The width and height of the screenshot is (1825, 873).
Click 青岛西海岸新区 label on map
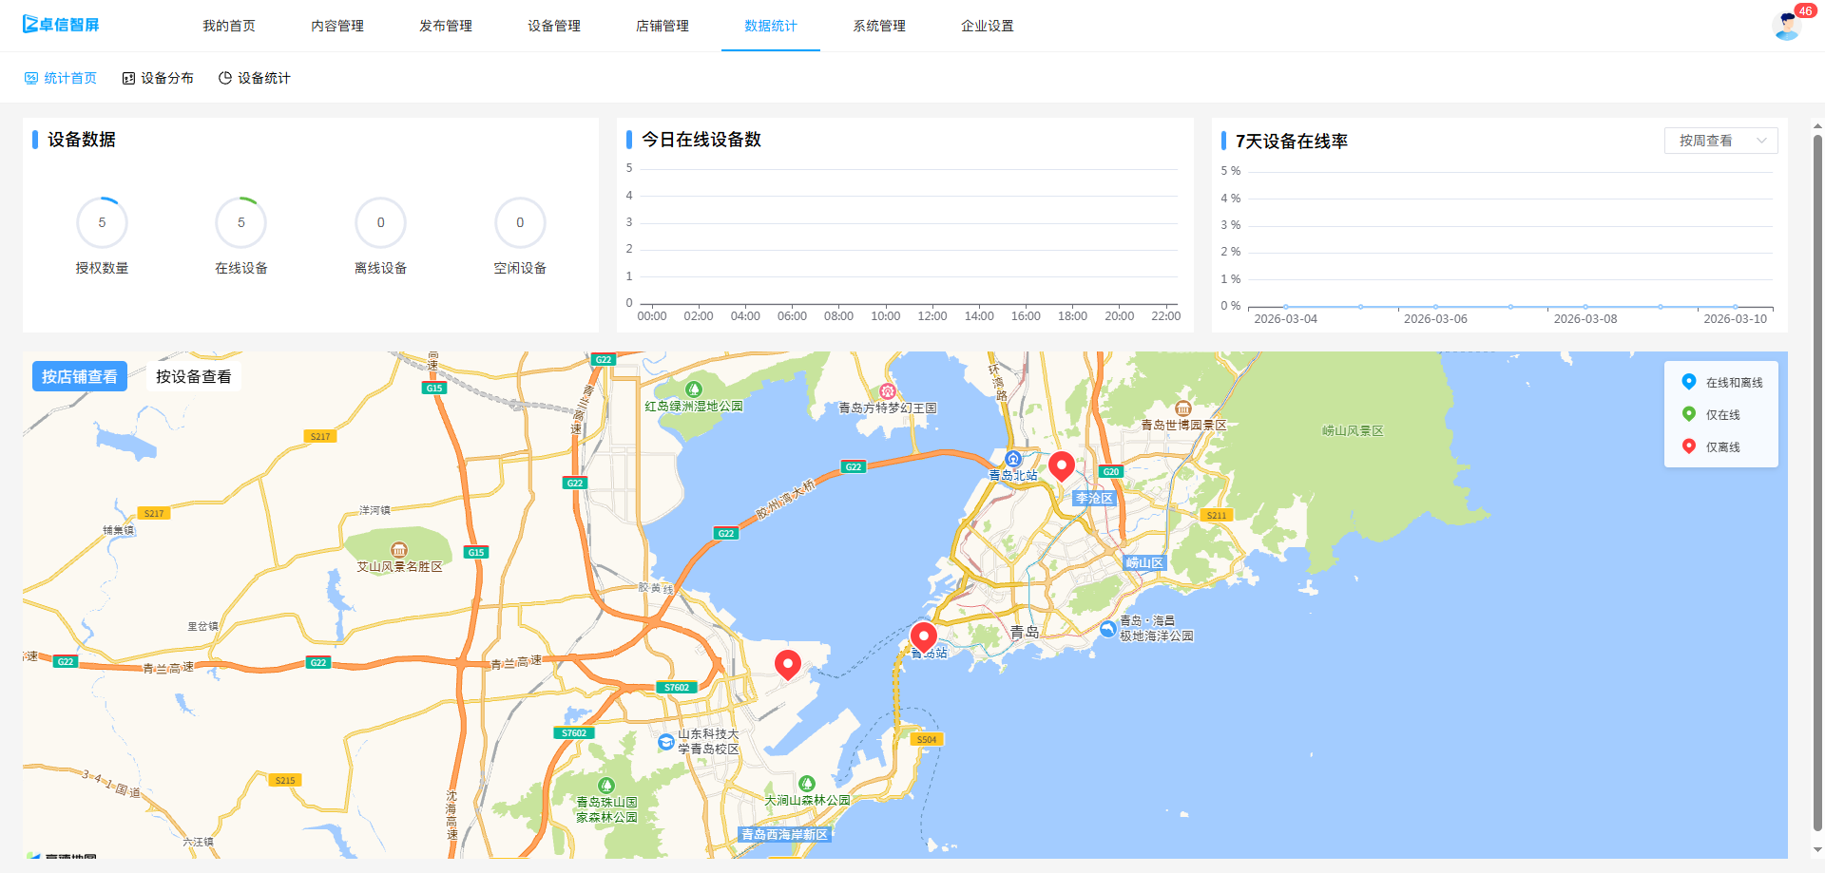click(x=785, y=834)
